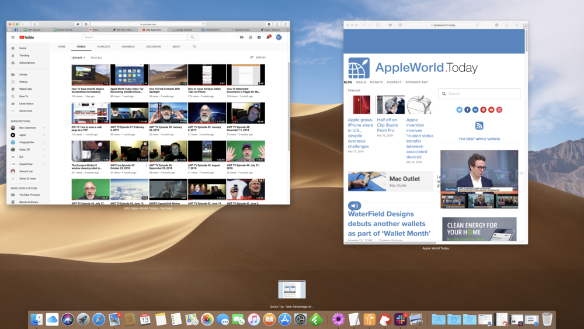Click the Pinterest icon on Apple World Today

[484, 109]
